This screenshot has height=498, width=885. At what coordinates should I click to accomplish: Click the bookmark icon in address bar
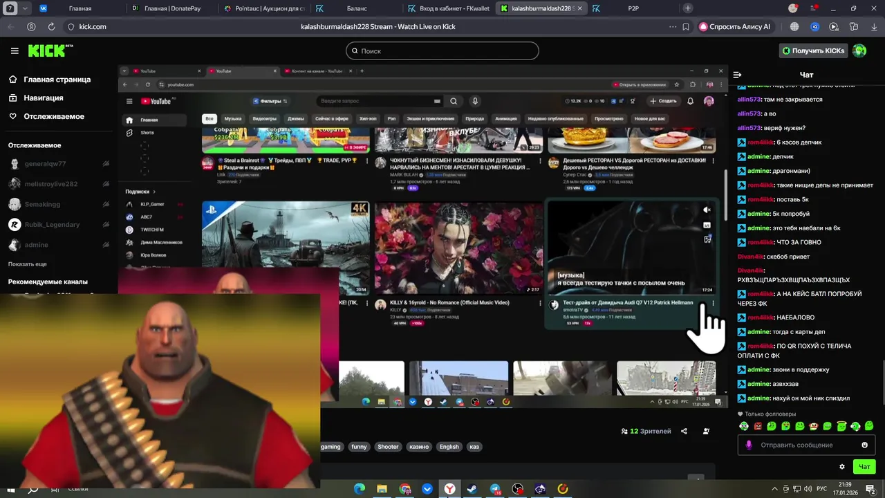pyautogui.click(x=686, y=26)
